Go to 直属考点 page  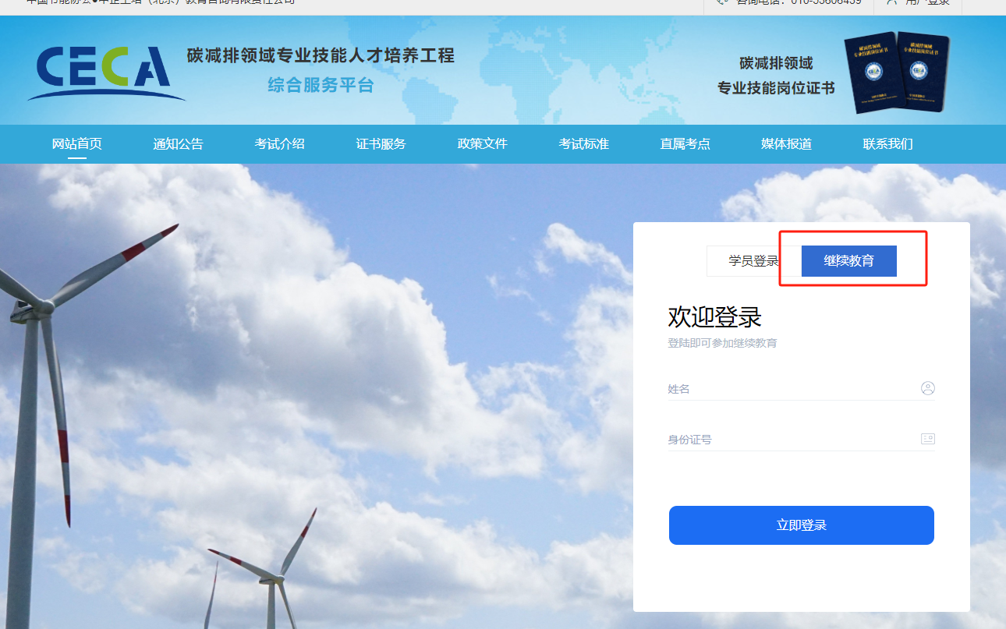click(x=685, y=144)
